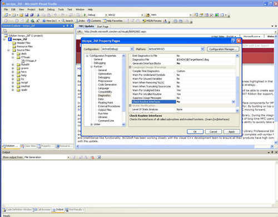This screenshot has width=278, height=217.
Task: Click the Start Page toolbar icon
Action: (217, 15)
